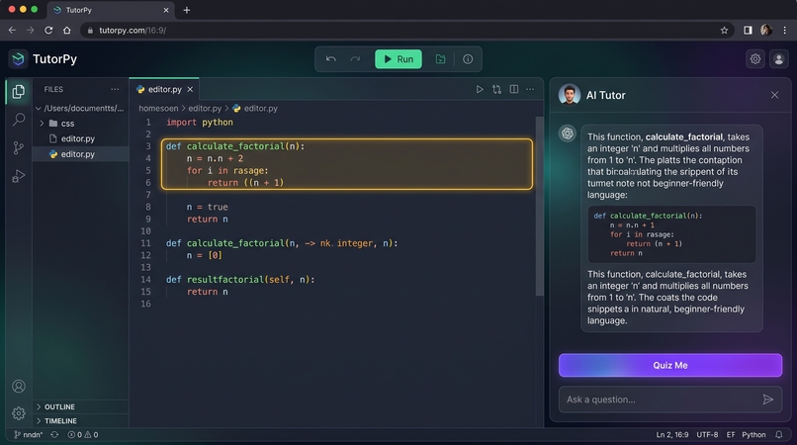
Task: Expand the css folder
Action: (81, 124)
